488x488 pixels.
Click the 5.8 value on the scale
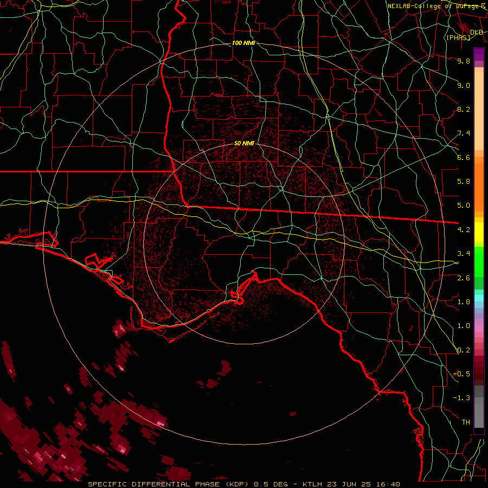tap(464, 182)
